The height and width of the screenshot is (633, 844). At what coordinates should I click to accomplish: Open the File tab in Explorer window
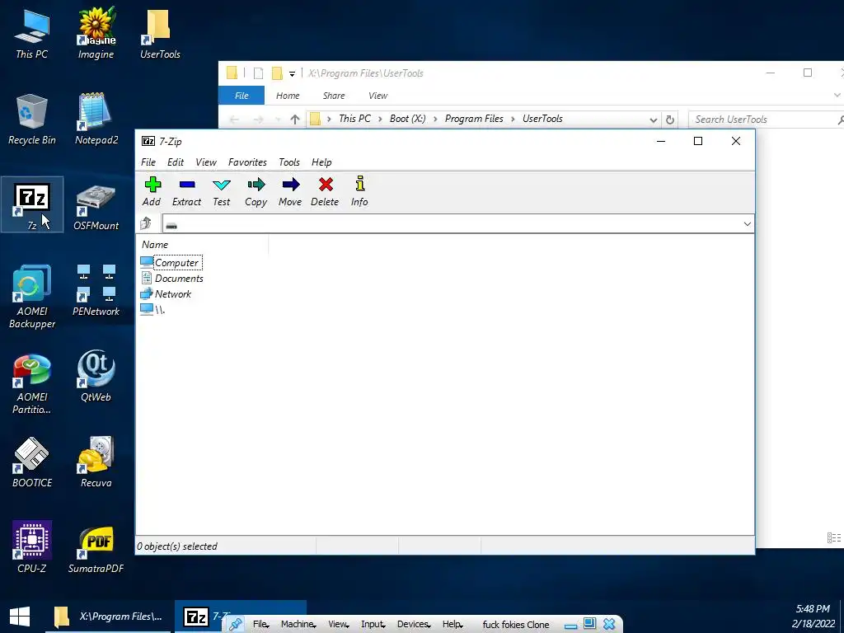[241, 96]
